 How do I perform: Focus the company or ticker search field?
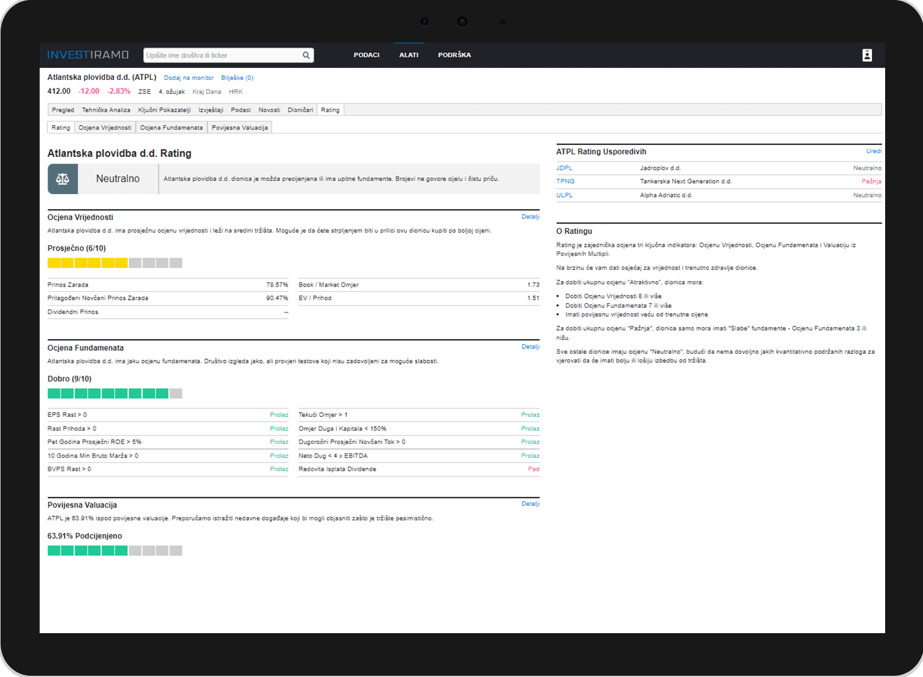coord(228,55)
